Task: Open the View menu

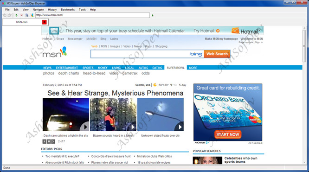Action: [x=26, y=9]
